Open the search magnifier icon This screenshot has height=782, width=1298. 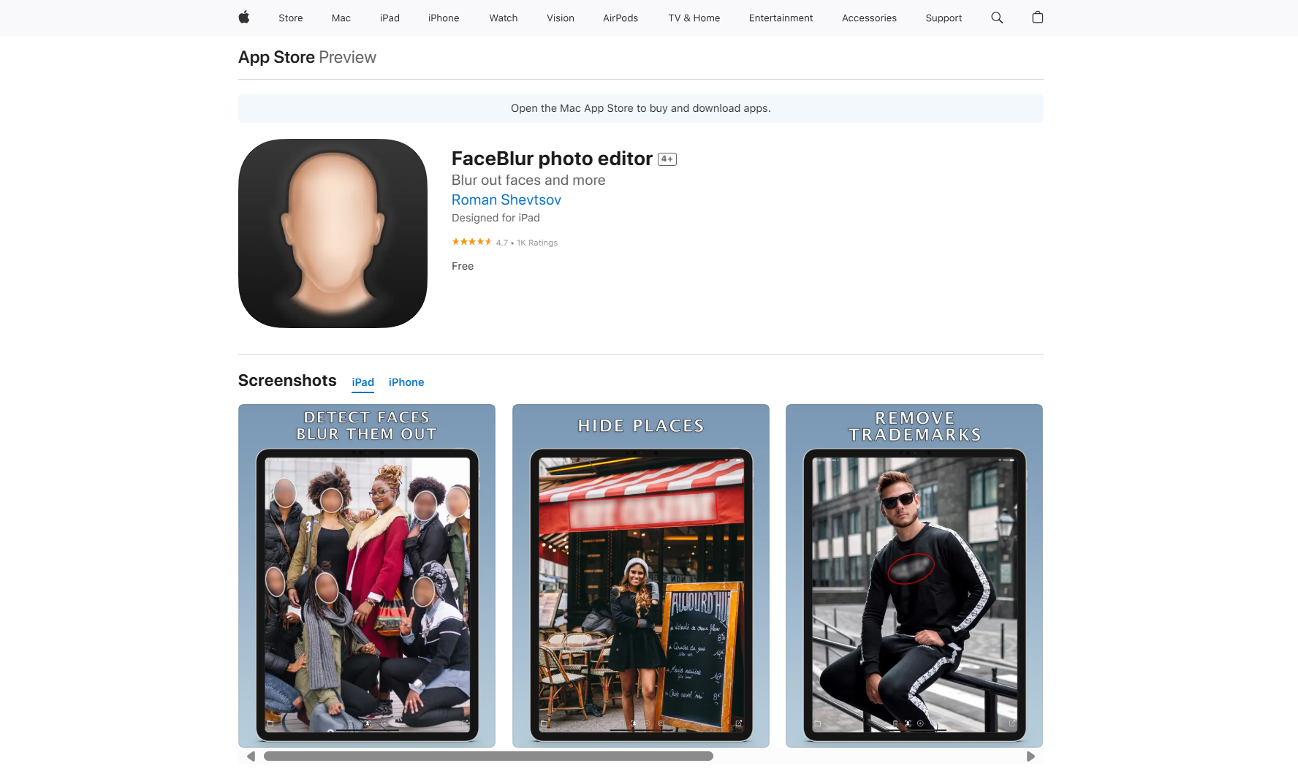coord(997,18)
